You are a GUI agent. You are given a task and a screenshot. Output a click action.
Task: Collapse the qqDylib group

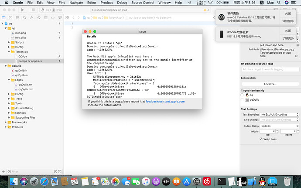[x=6, y=66]
